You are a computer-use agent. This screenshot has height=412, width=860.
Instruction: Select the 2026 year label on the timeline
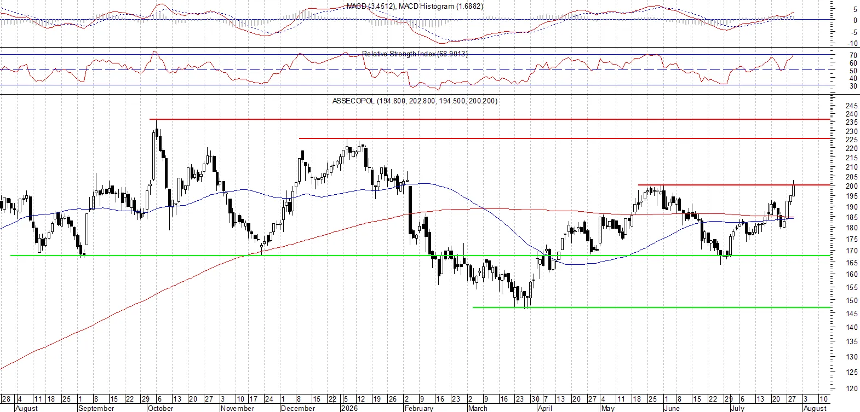349,408
